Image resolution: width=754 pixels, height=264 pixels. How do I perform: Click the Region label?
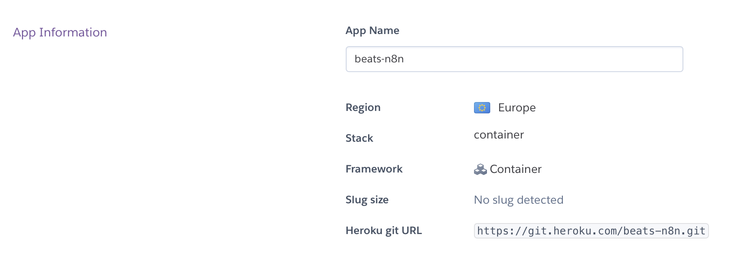click(x=363, y=108)
